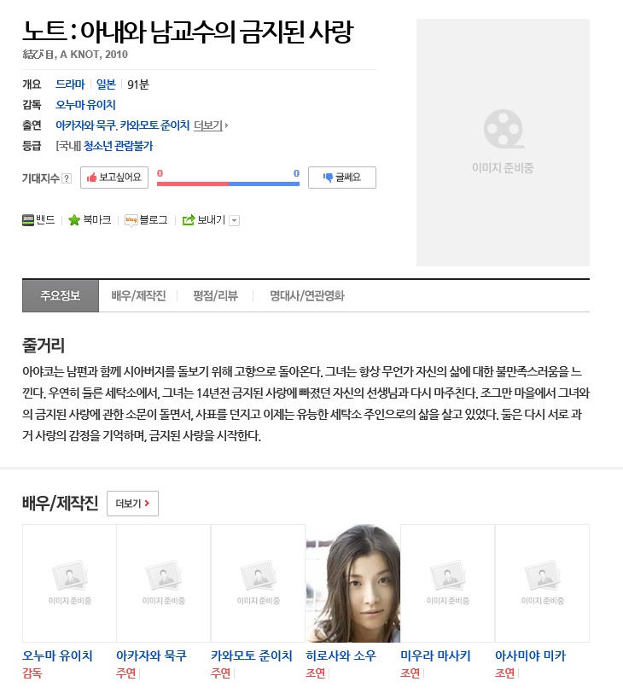The image size is (623, 699).
Task: Click the 드라마 genre link
Action: click(x=70, y=84)
